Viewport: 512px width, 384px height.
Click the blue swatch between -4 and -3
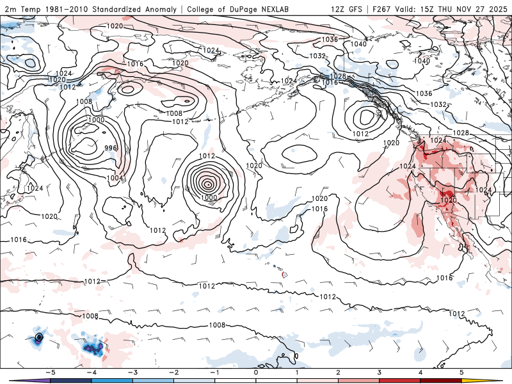111,381
